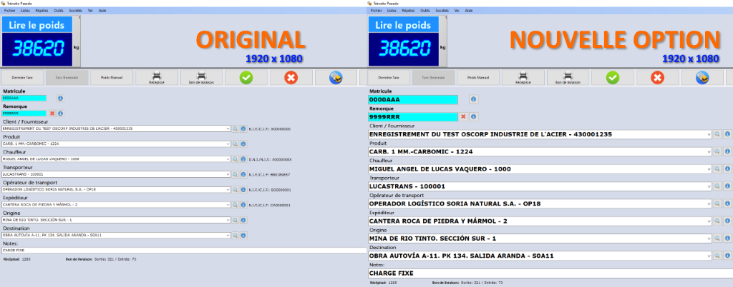The width and height of the screenshot is (733, 287).
Task: Clear the Remorque value in NOUVELLE OPTION window
Action: (x=464, y=116)
